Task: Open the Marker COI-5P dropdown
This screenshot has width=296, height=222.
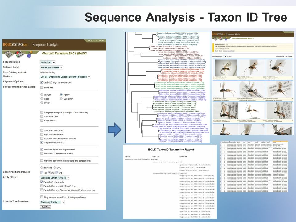Action: (x=65, y=77)
